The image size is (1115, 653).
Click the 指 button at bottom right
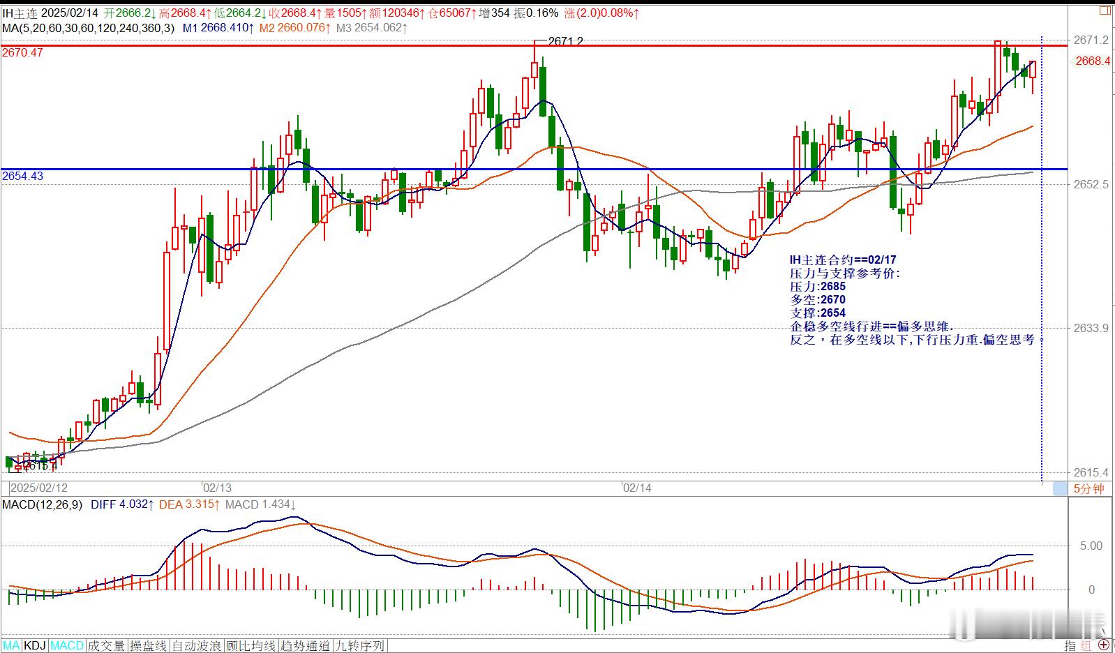[1070, 646]
